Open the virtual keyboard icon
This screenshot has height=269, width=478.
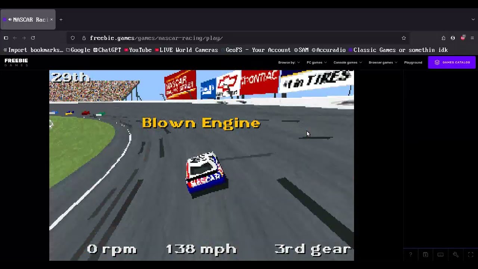(441, 255)
